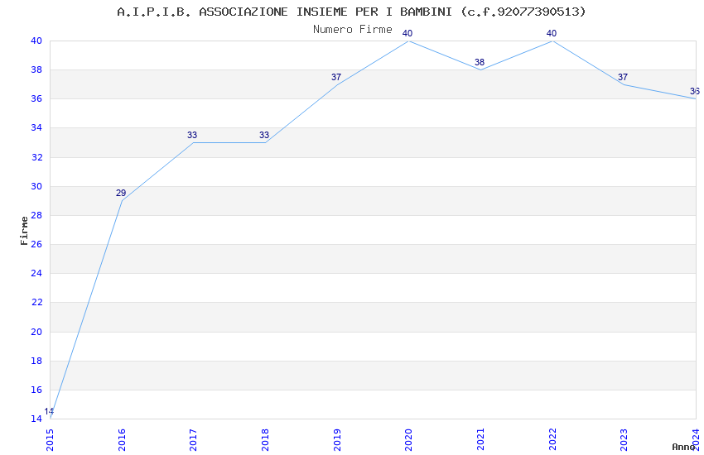Select the 2015 year label

click(x=50, y=440)
